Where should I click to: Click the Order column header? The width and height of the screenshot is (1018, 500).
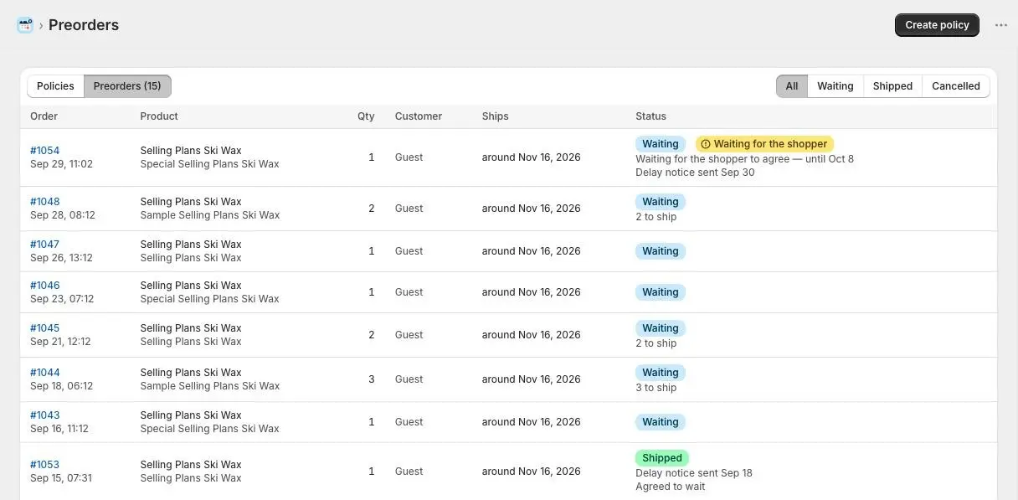point(44,116)
